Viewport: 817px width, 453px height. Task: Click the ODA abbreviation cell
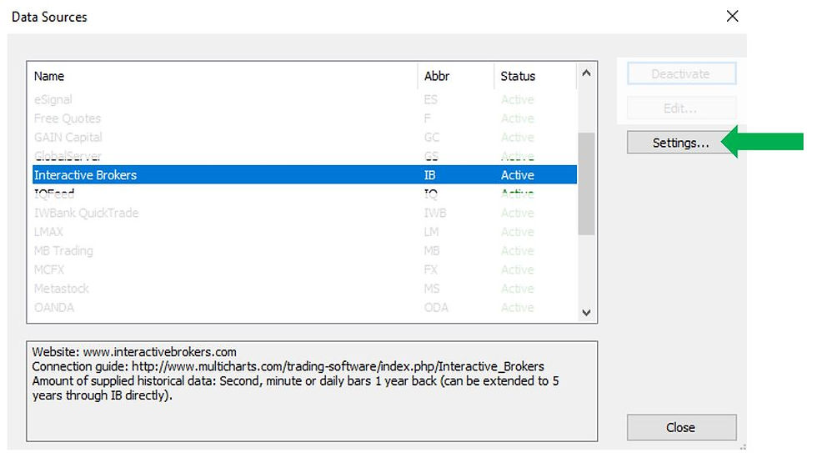[436, 308]
